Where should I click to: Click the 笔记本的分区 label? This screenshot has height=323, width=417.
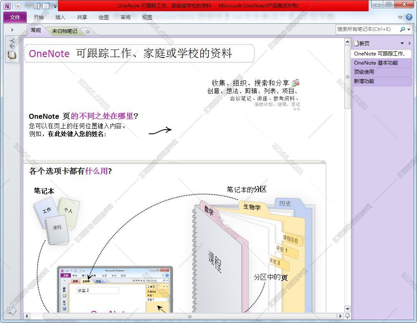coord(246,189)
